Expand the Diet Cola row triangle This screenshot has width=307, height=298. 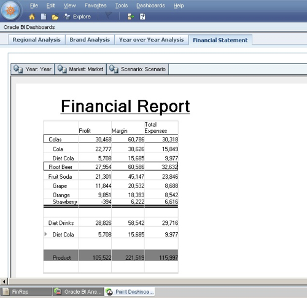point(45,234)
